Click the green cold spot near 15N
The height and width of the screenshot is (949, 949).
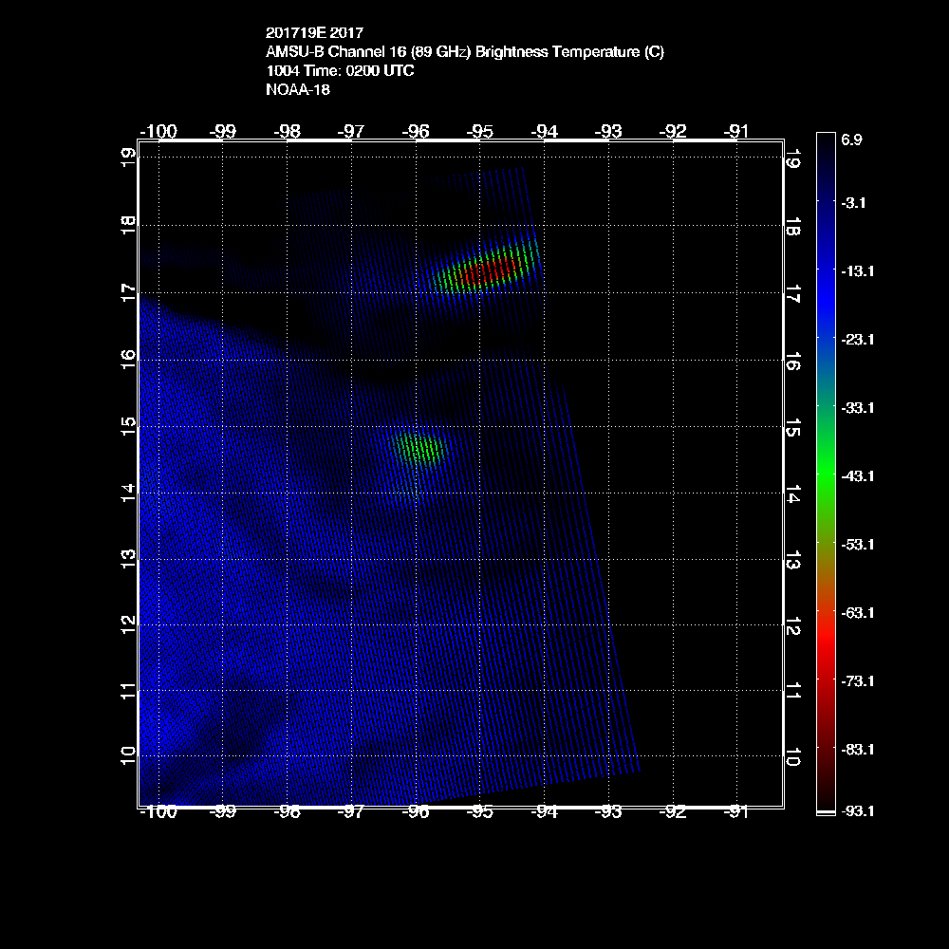[x=419, y=447]
